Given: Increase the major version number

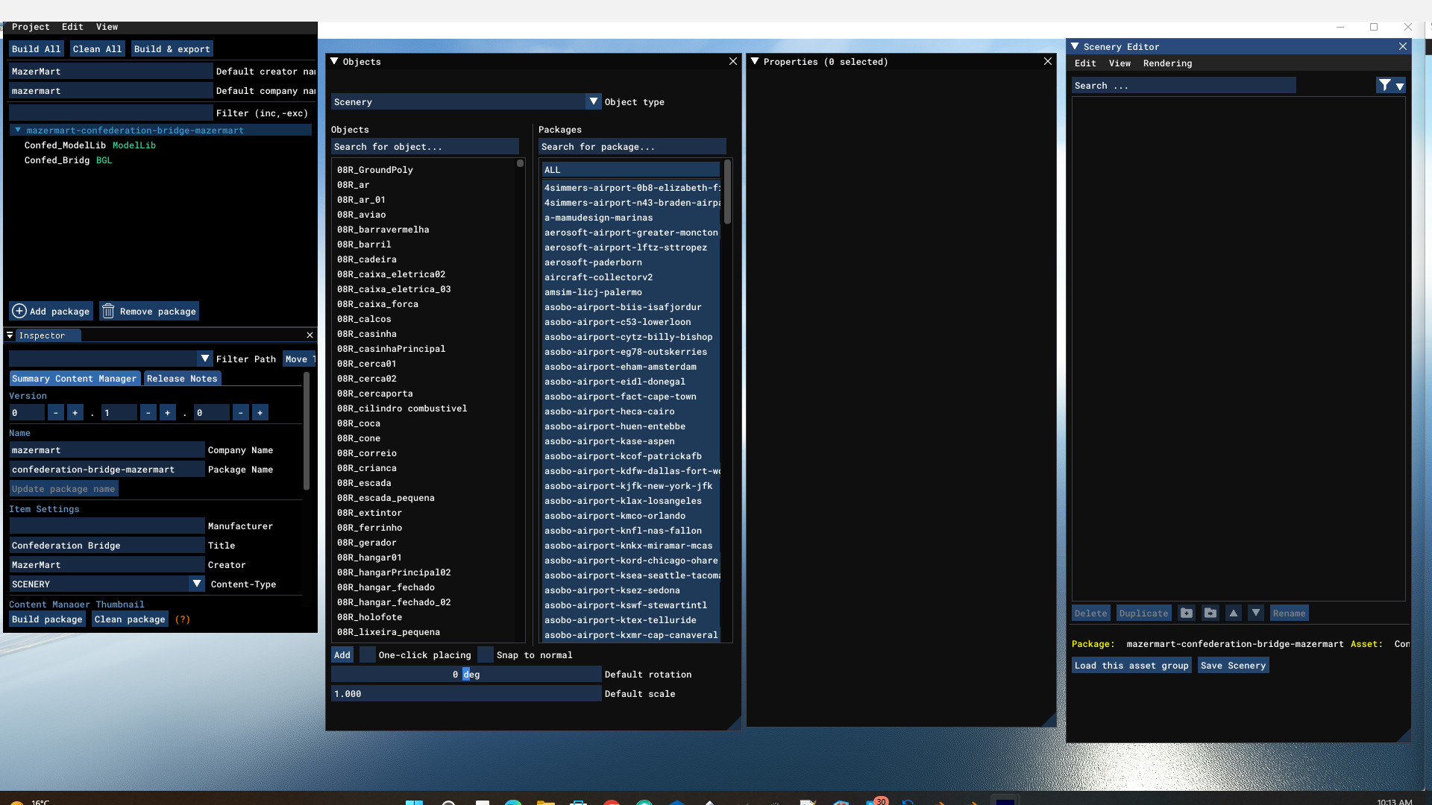Looking at the screenshot, I should click(x=75, y=413).
